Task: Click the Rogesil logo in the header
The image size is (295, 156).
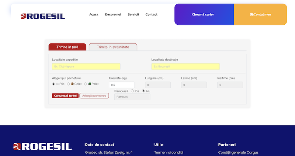Action: pyautogui.click(x=43, y=16)
